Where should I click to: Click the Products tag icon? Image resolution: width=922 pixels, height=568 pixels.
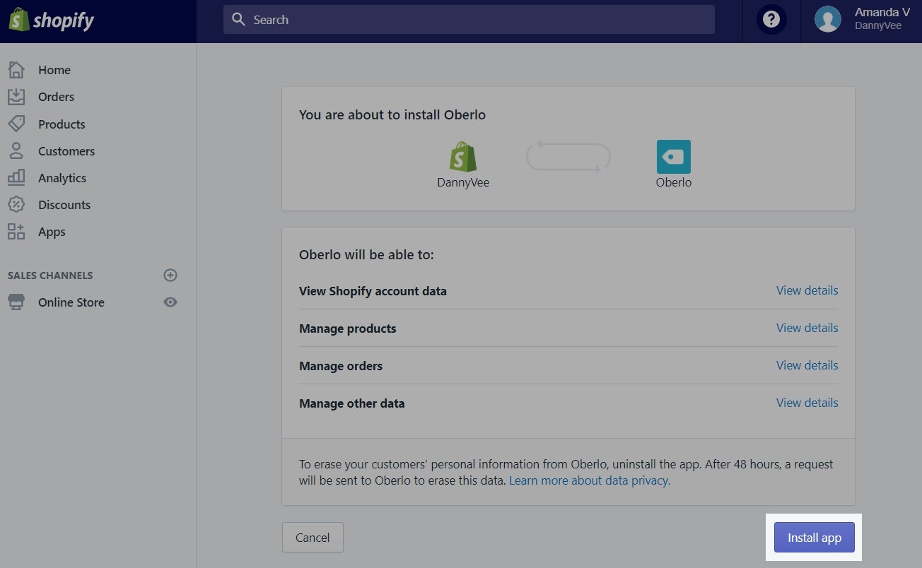click(16, 124)
